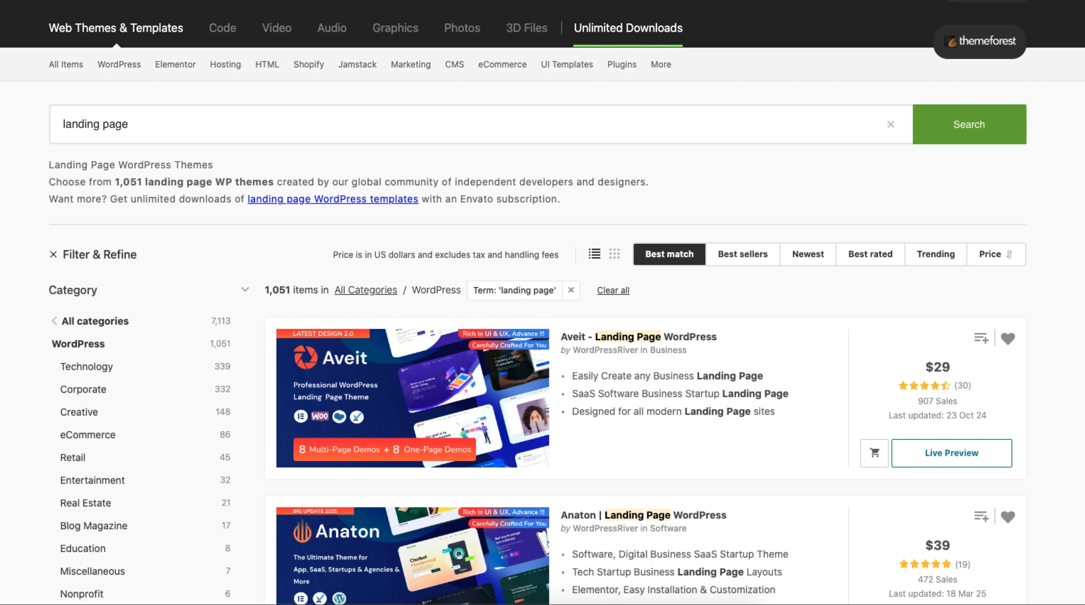Close the Filter & Refine panel

click(53, 254)
